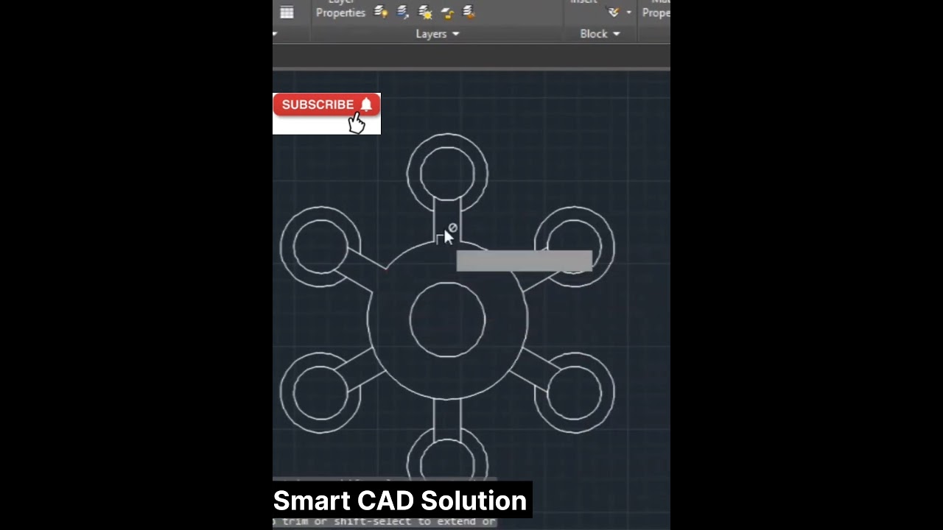943x530 pixels.
Task: Click the table grid icon in ribbon
Action: coord(287,12)
